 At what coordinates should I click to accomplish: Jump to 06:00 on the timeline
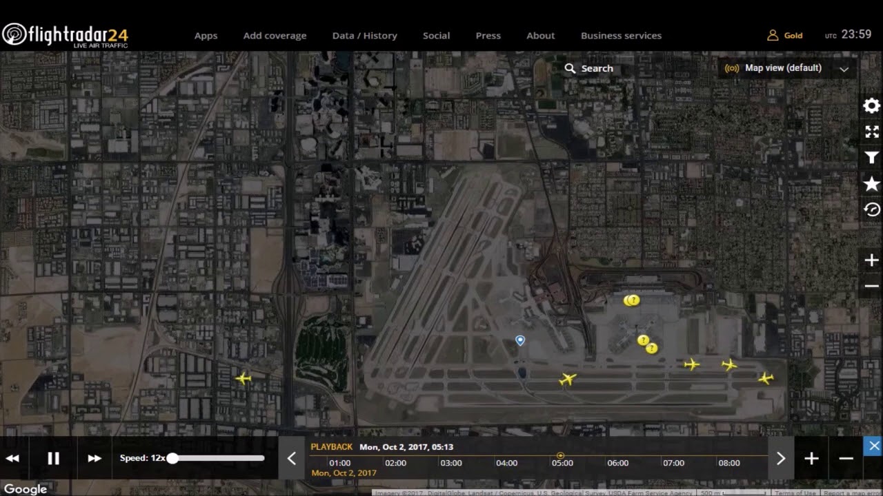(618, 463)
